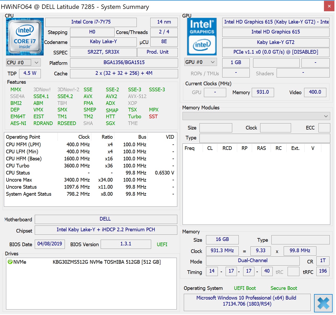Click the memory base clock 99.8 MHz
This screenshot has height=315, width=336.
[x=300, y=251]
